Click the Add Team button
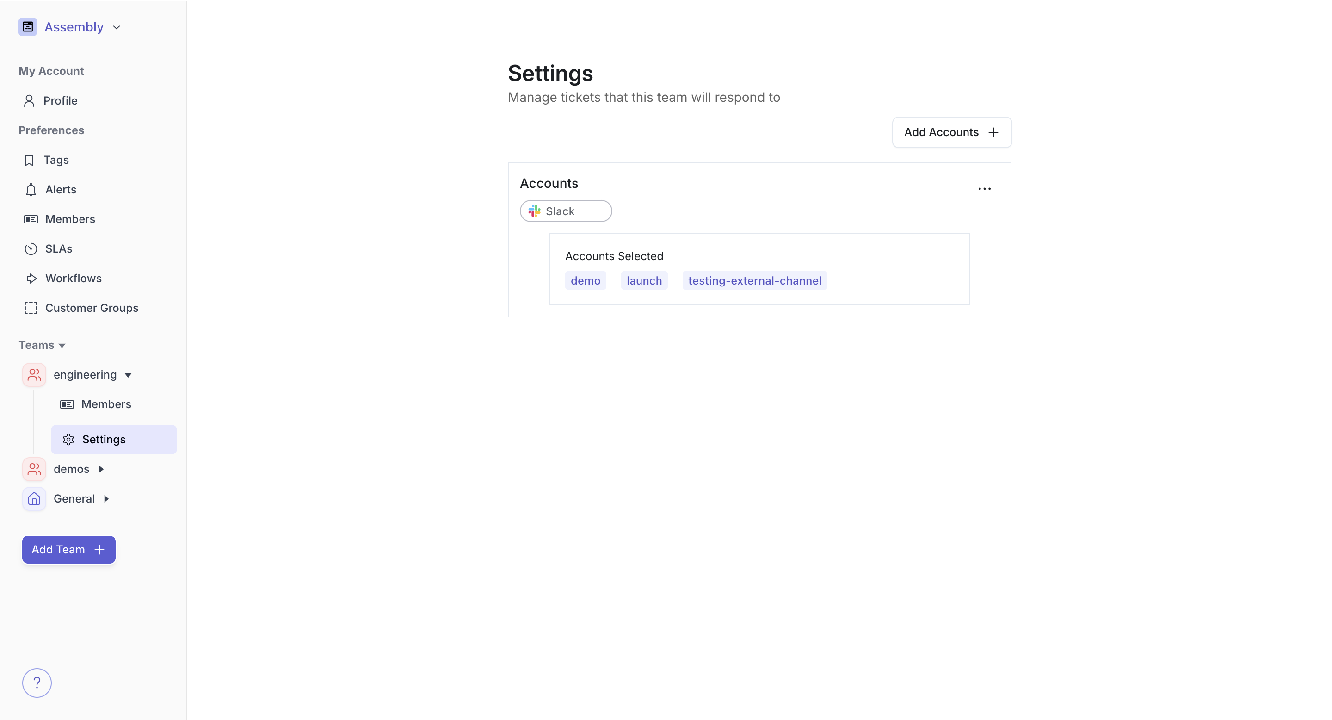The image size is (1332, 720). click(x=69, y=549)
